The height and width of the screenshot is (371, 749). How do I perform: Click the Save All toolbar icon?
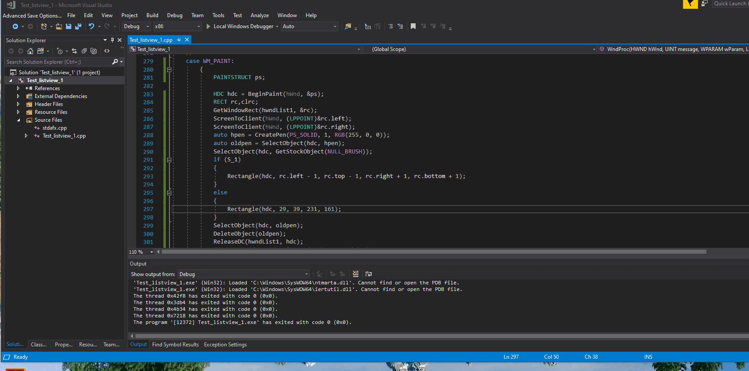(78, 26)
